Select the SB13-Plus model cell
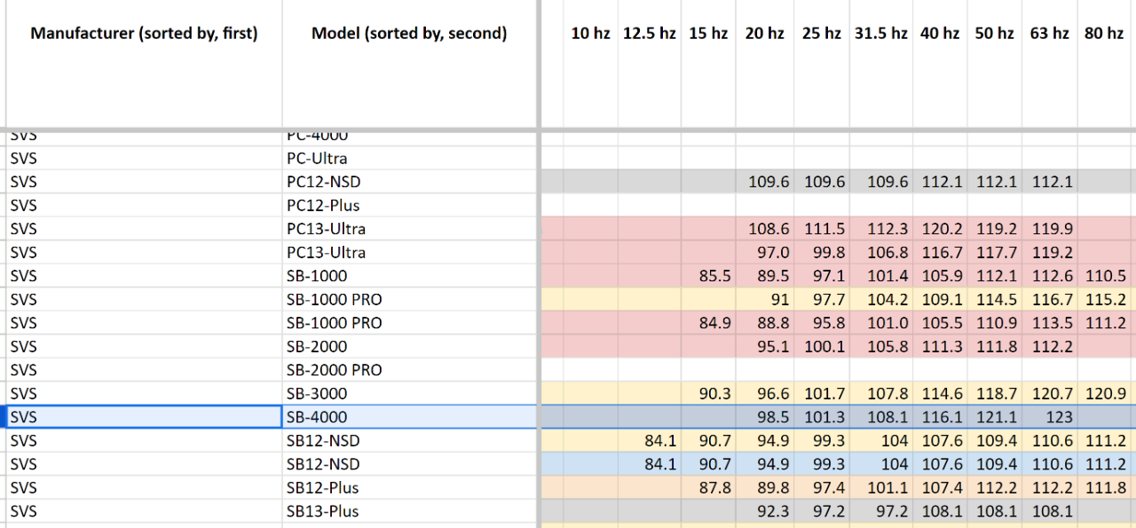The width and height of the screenshot is (1136, 528). 409,511
